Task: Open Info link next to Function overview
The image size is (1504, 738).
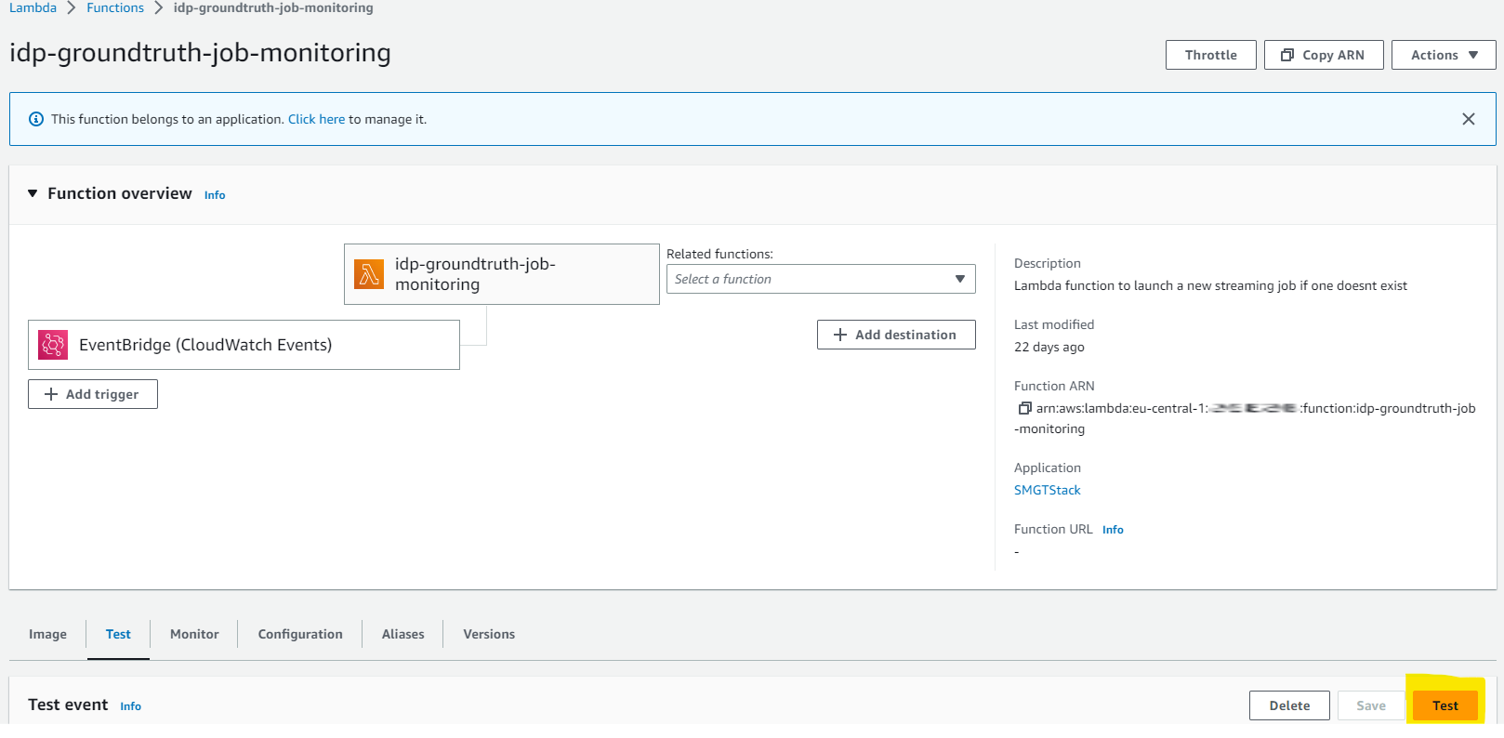Action: [x=215, y=195]
